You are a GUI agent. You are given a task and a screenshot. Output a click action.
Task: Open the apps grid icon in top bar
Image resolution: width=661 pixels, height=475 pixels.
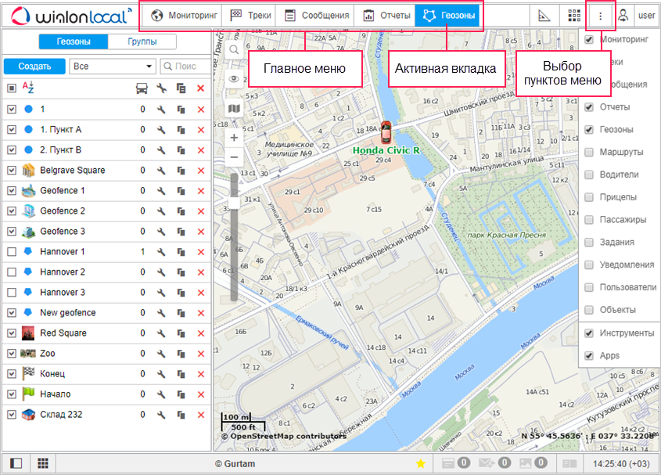575,15
